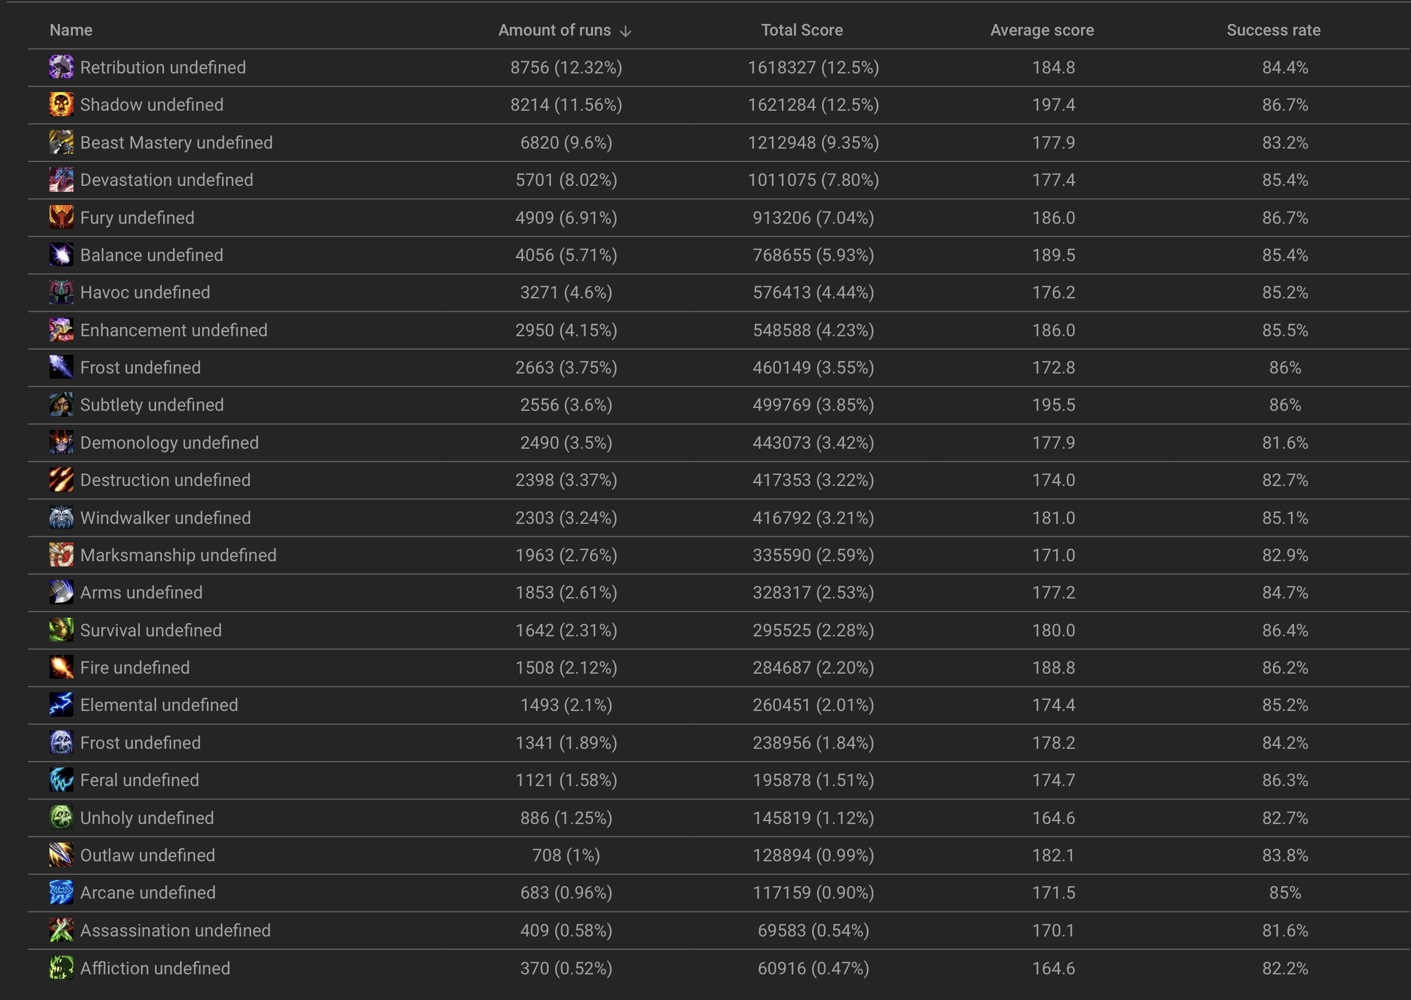Click the Affliction spec icon
This screenshot has width=1411, height=1000.
pos(61,968)
